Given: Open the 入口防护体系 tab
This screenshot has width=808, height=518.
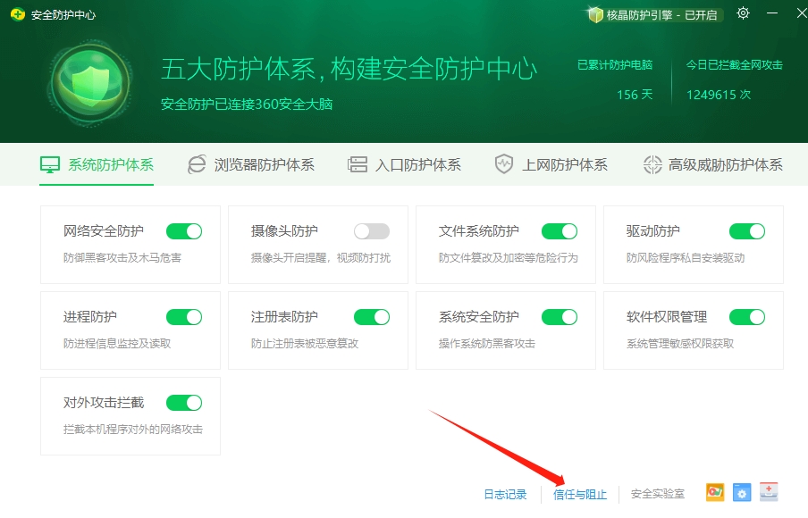Looking at the screenshot, I should (x=405, y=165).
